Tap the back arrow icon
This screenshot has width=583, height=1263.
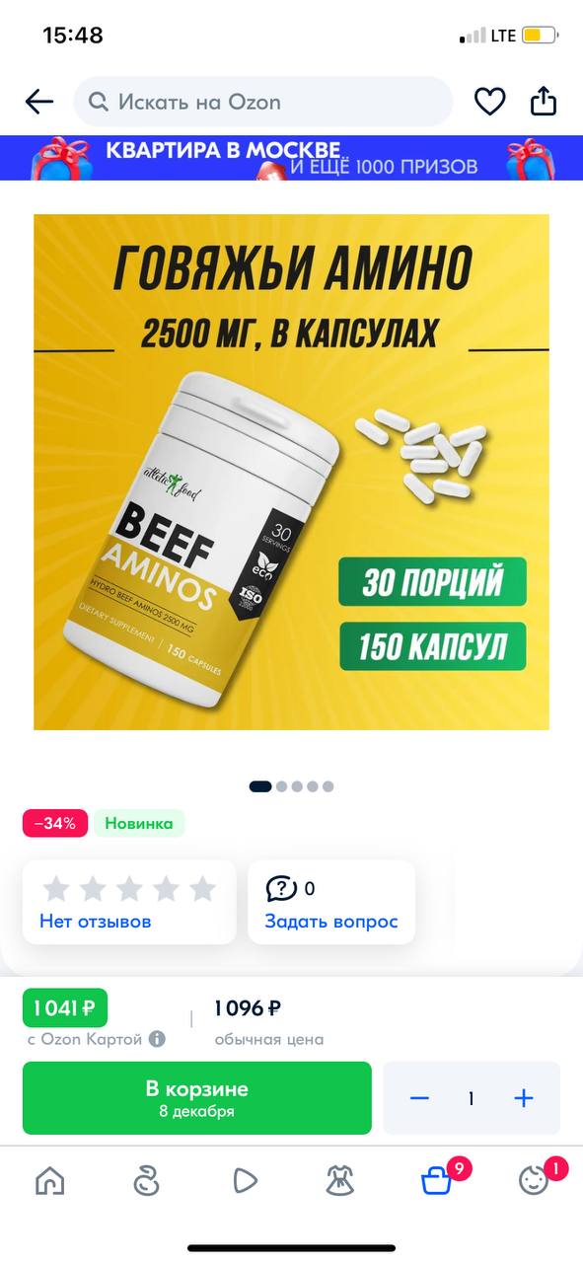pyautogui.click(x=38, y=102)
